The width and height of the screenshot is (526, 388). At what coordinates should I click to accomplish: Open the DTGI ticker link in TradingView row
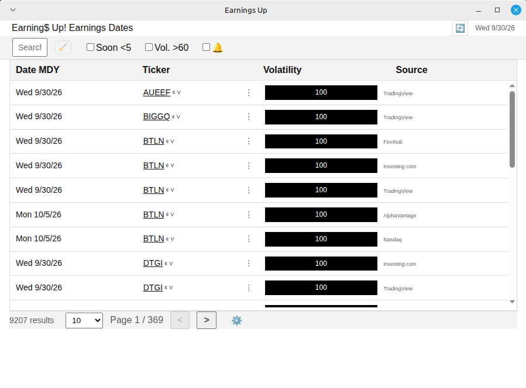click(x=153, y=287)
